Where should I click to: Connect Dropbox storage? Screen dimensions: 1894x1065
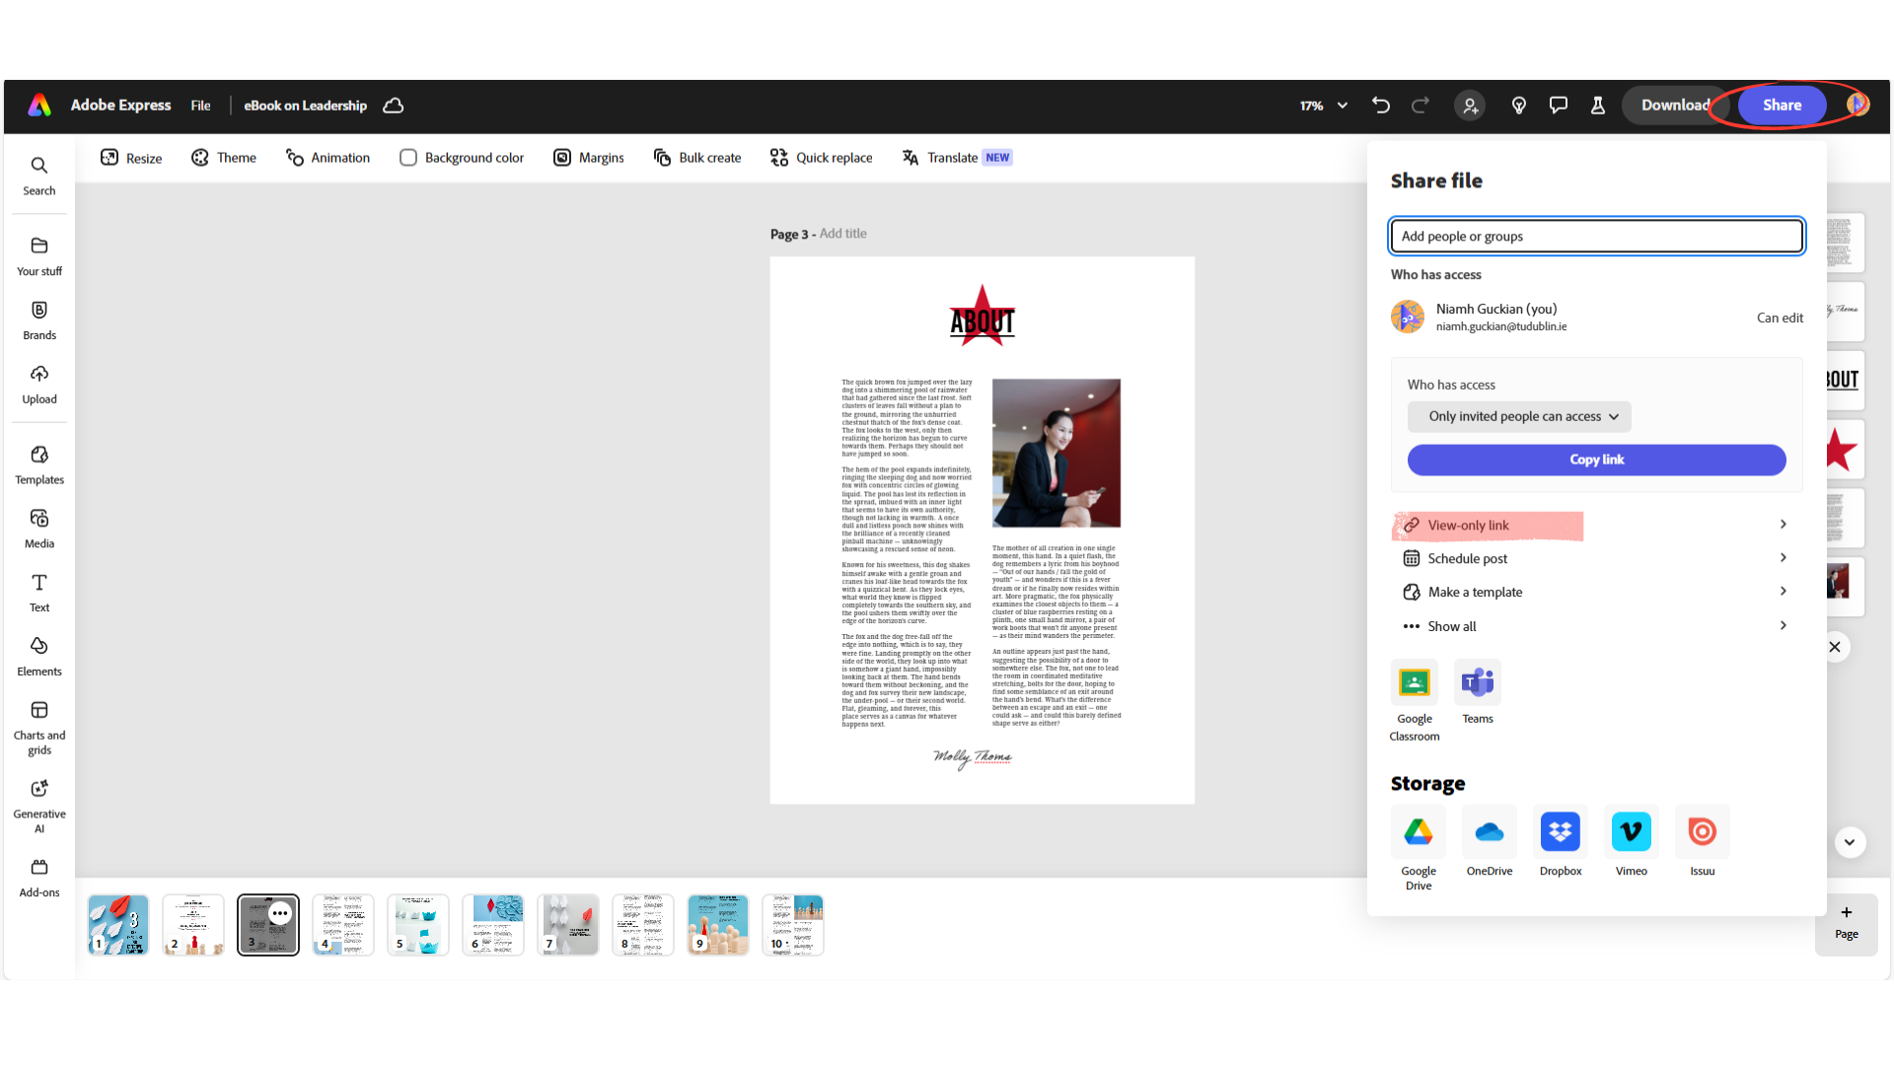[1560, 831]
